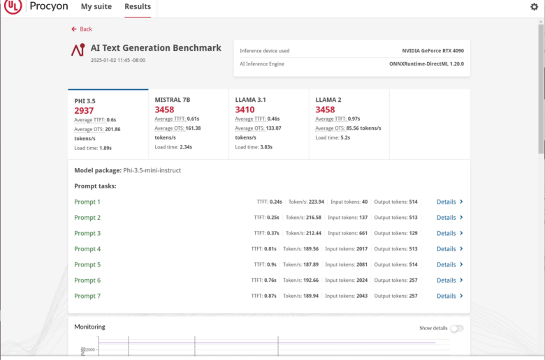Expand Prompt 4 chevron arrow
Screen dimensions: 545x360
(x=461, y=248)
